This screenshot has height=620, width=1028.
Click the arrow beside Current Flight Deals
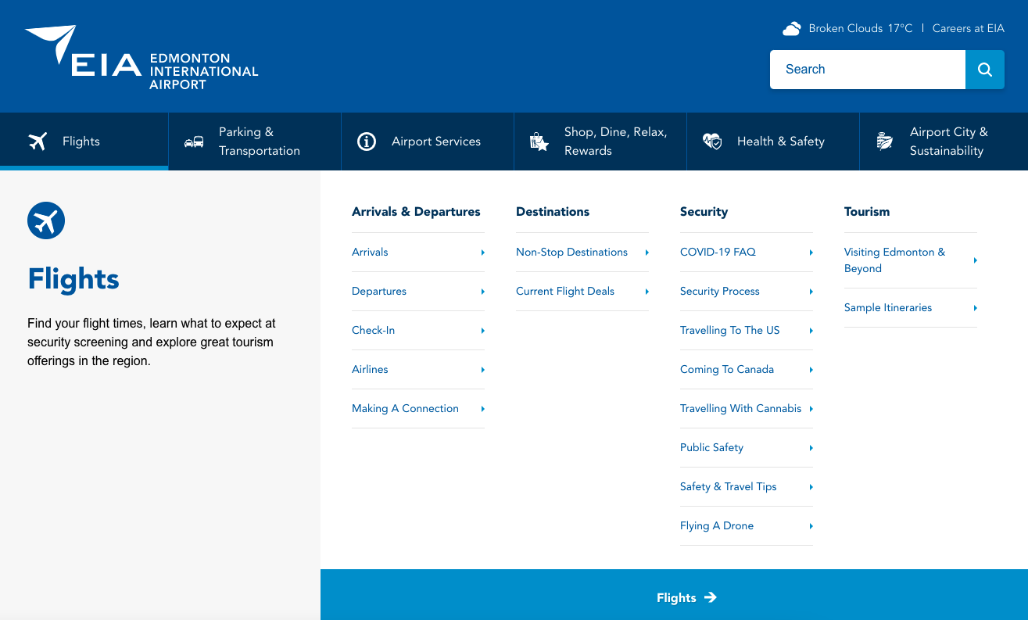pos(647,292)
